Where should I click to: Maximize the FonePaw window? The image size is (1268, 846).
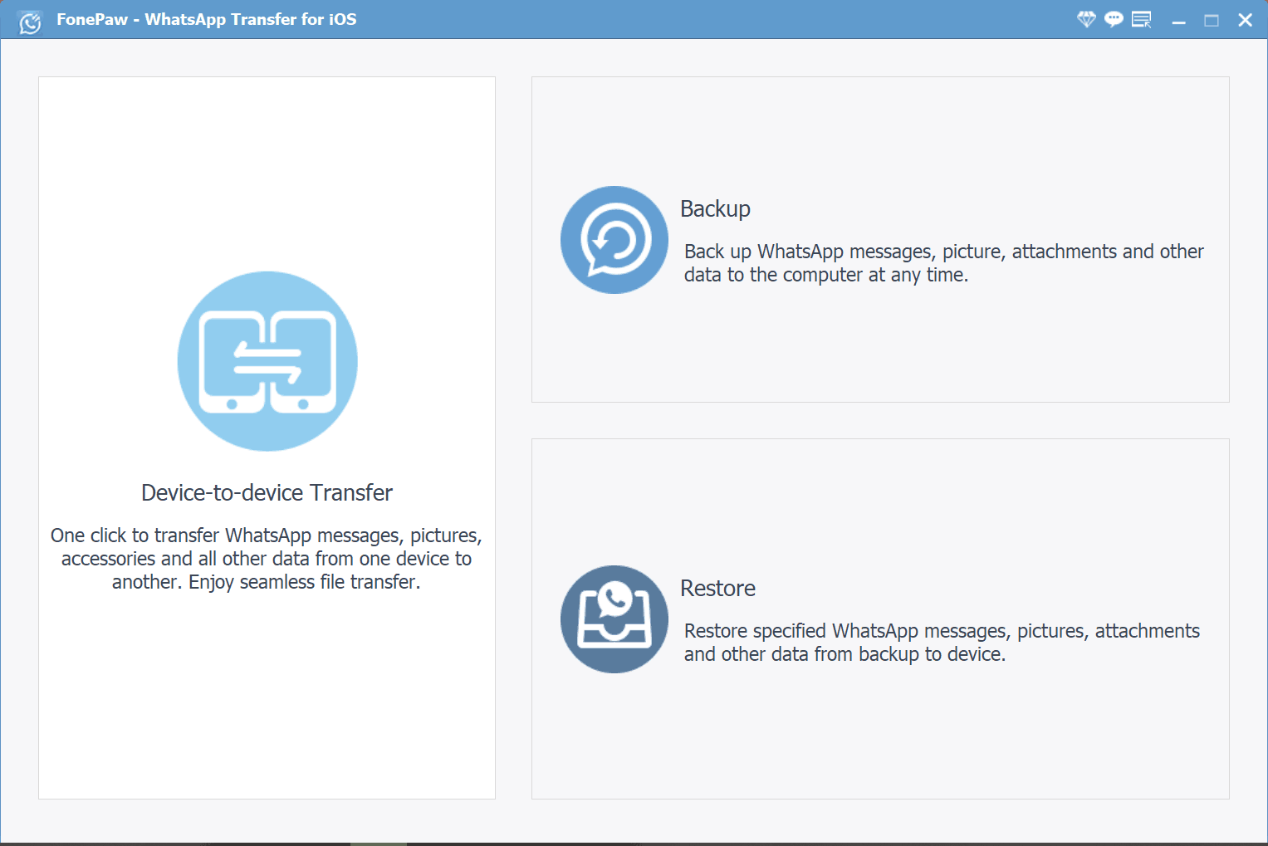tap(1212, 20)
